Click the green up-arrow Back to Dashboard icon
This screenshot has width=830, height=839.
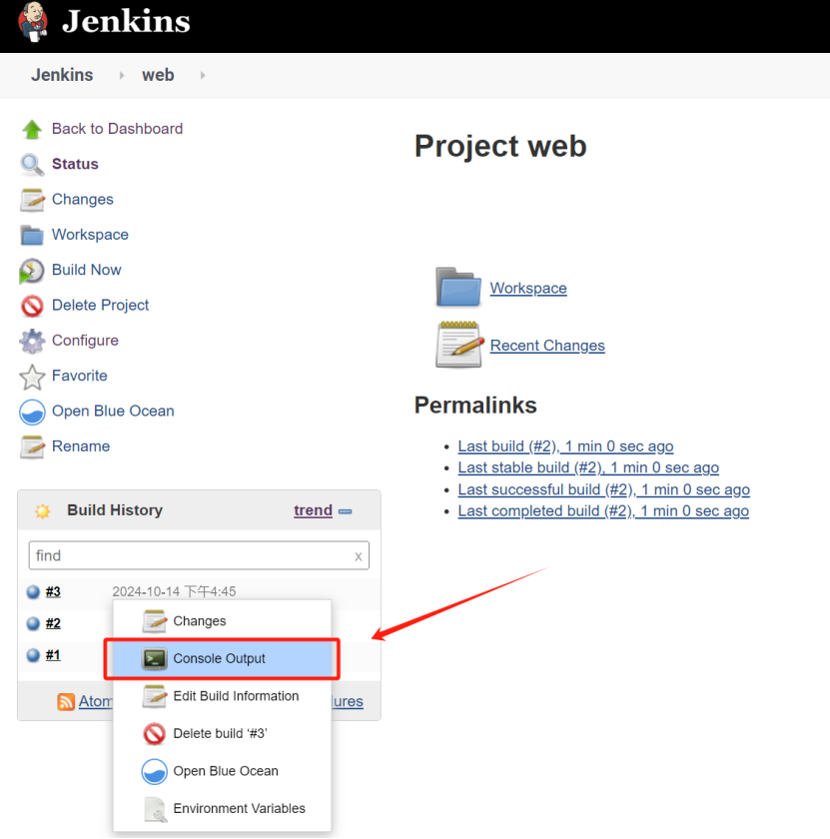click(32, 129)
